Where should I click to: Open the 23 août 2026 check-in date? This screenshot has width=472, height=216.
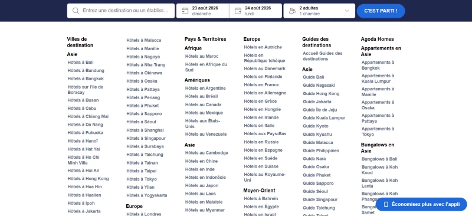pyautogui.click(x=202, y=11)
